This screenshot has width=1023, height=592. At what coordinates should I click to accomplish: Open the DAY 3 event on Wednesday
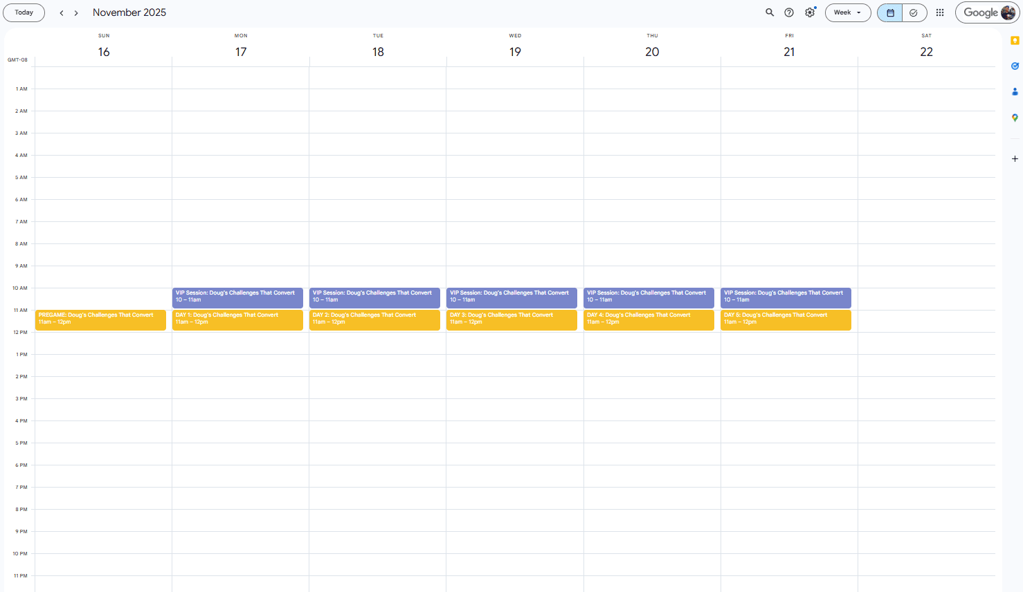511,320
